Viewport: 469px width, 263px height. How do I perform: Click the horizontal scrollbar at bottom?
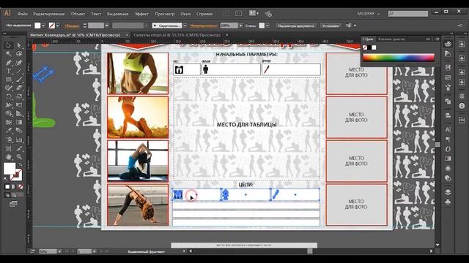(310, 251)
